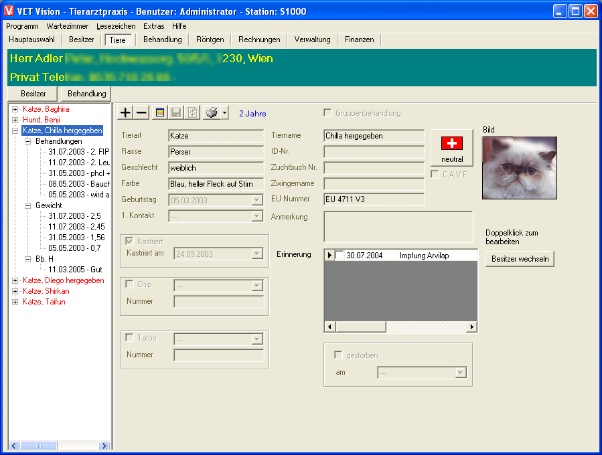The height and width of the screenshot is (455, 602).
Task: Click the row selector arrow in Erinnerung grid
Action: tap(329, 255)
